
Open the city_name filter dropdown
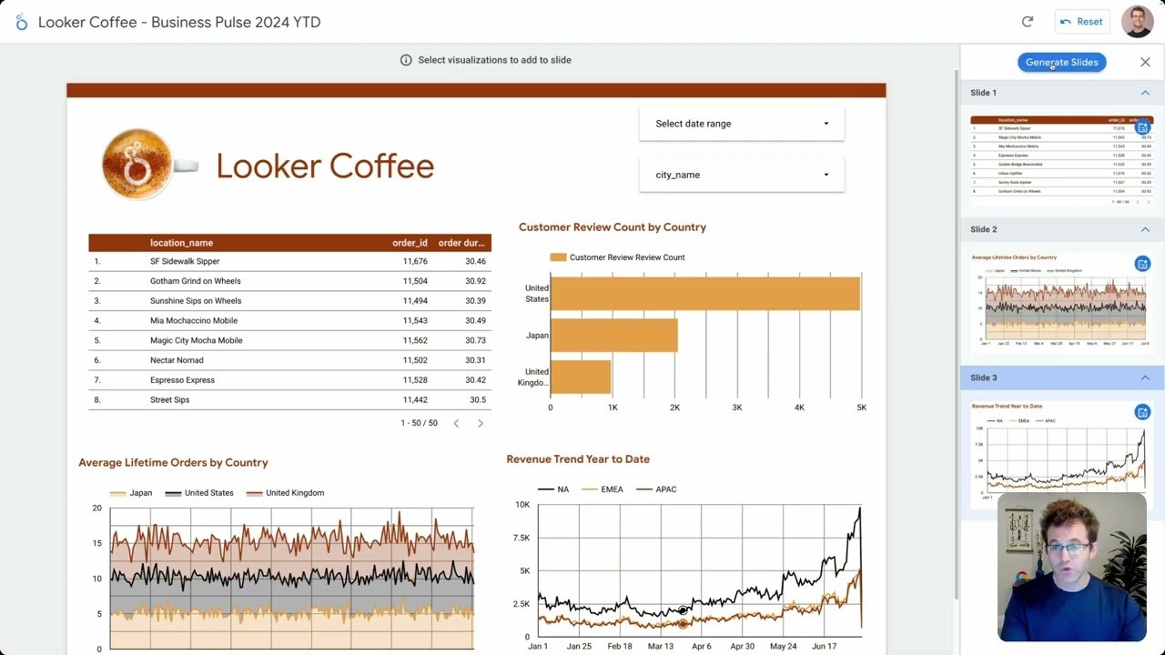click(742, 175)
